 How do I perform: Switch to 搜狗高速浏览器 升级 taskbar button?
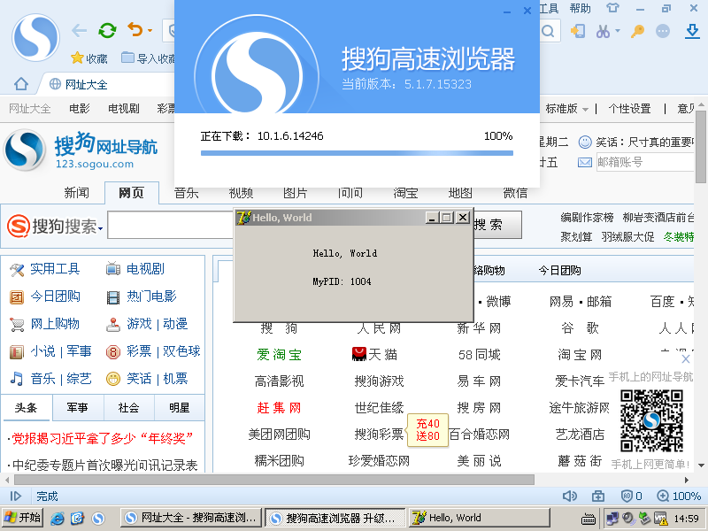335,518
